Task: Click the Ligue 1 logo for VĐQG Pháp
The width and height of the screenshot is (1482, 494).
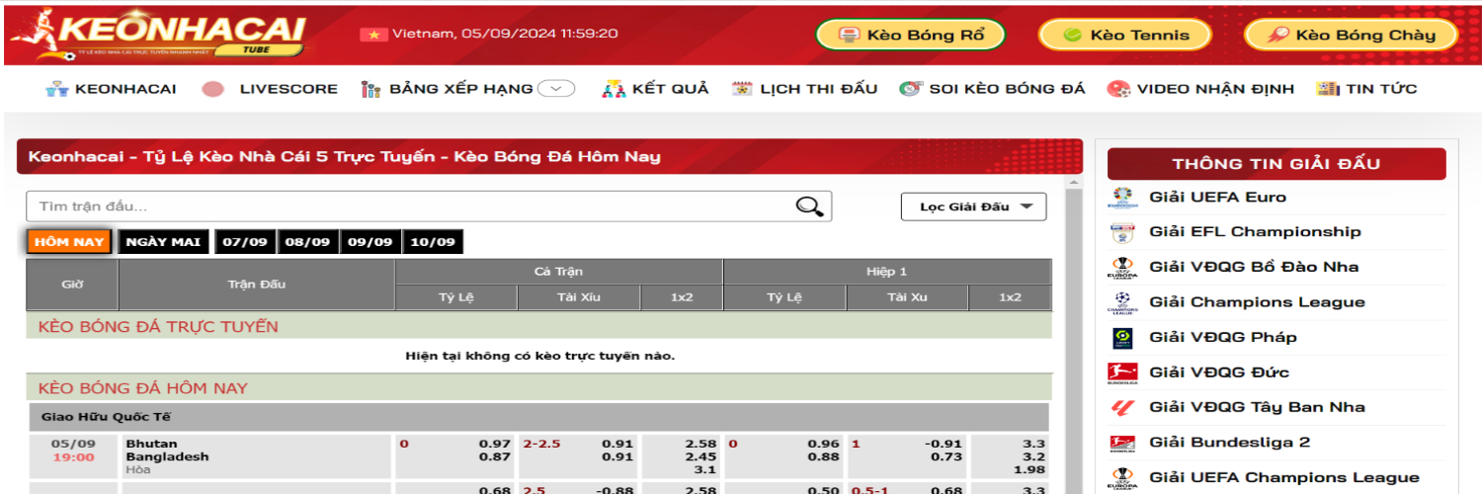Action: coord(1123,338)
